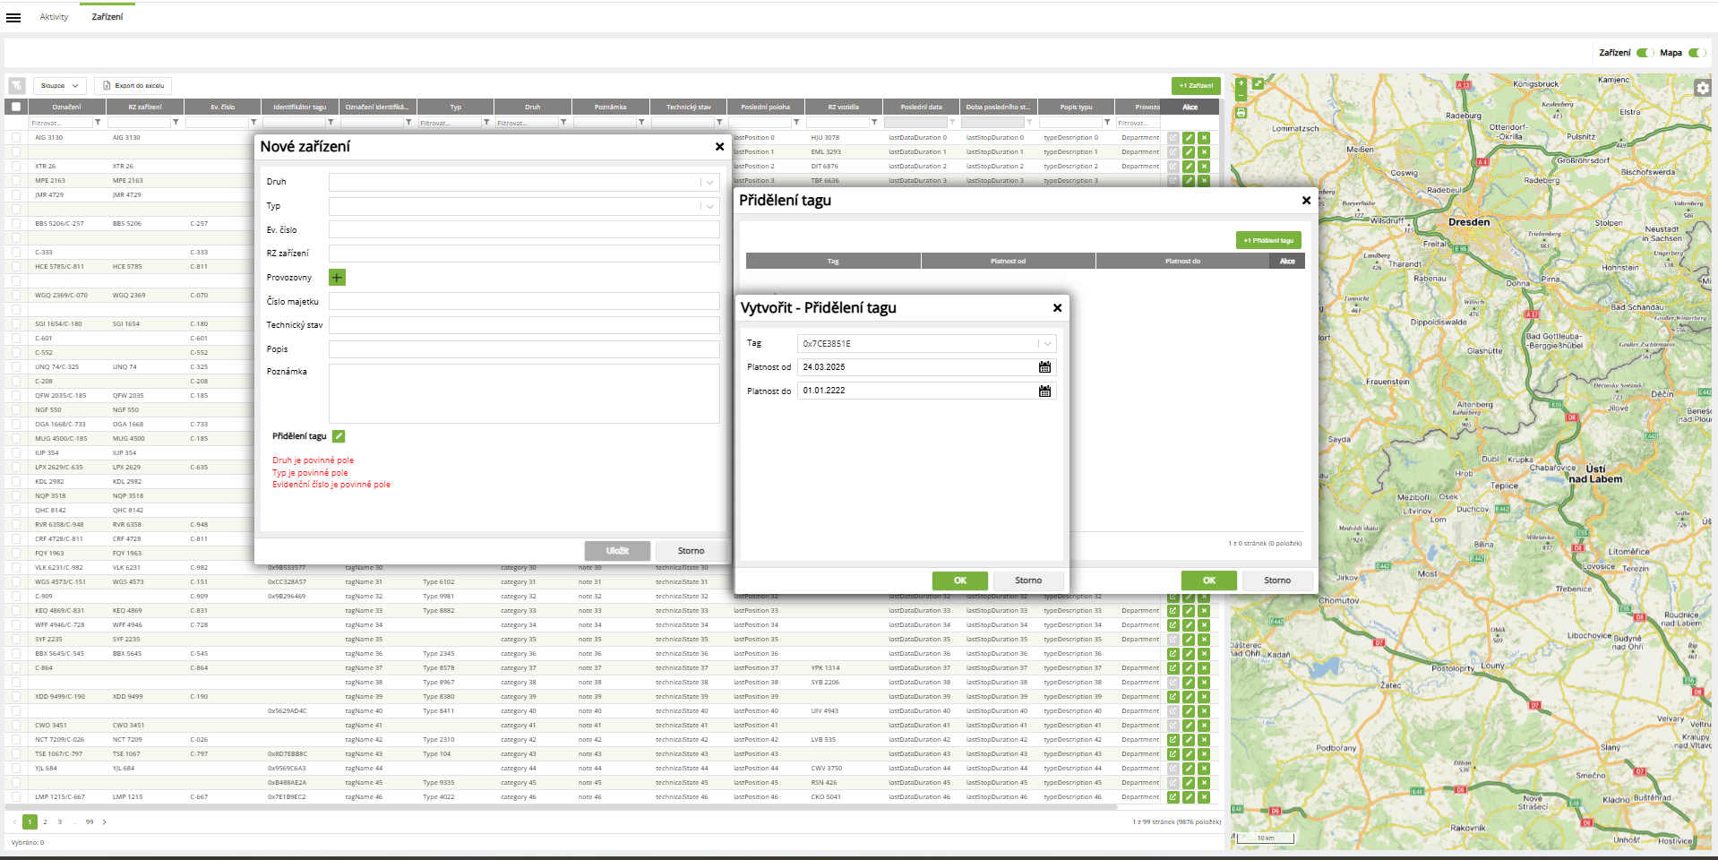Go to next page with pagination chevron
Viewport: 1718px width, 860px height.
pyautogui.click(x=104, y=821)
